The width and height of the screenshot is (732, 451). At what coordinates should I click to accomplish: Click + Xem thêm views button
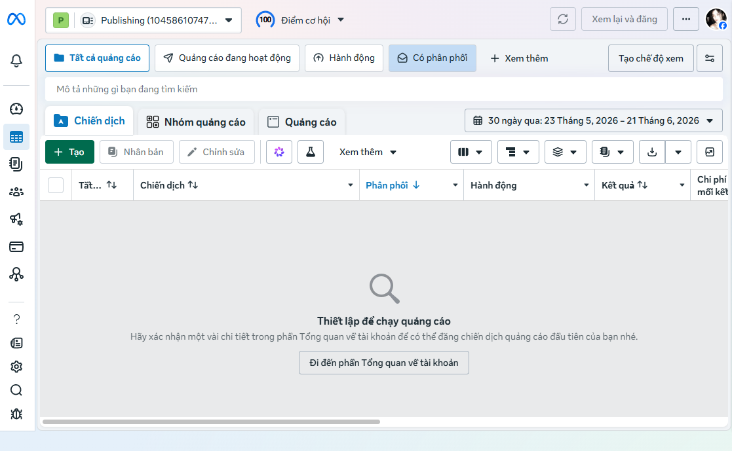[519, 58]
